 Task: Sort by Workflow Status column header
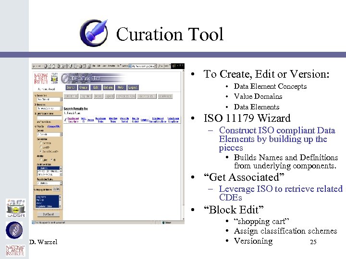click(x=113, y=120)
